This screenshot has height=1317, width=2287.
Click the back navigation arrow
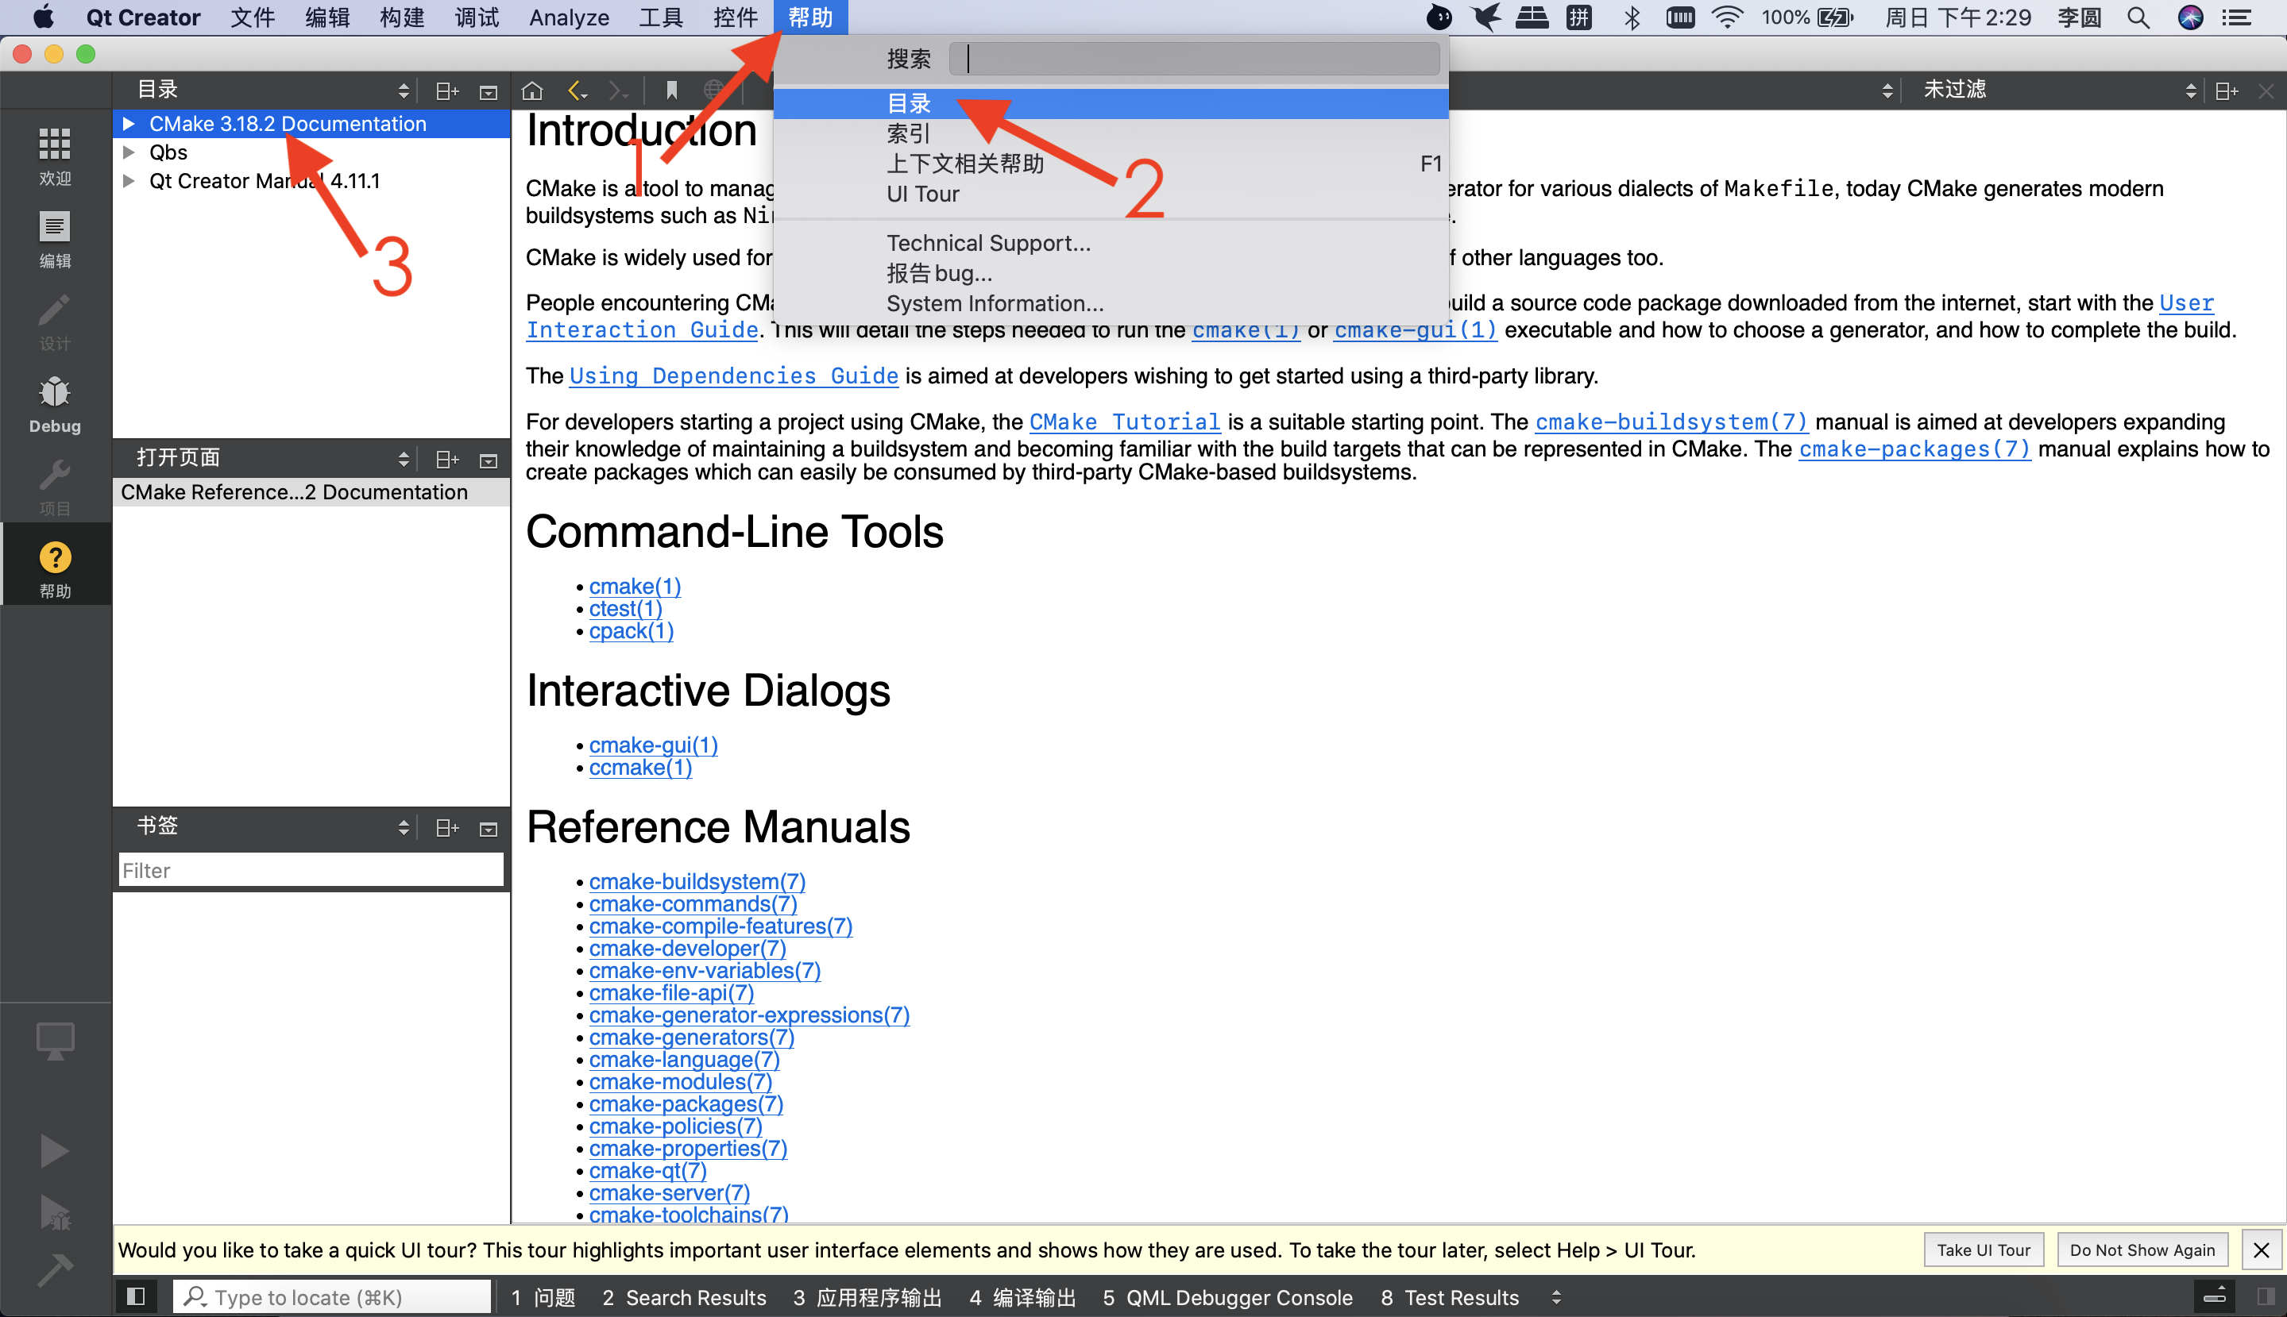[574, 90]
